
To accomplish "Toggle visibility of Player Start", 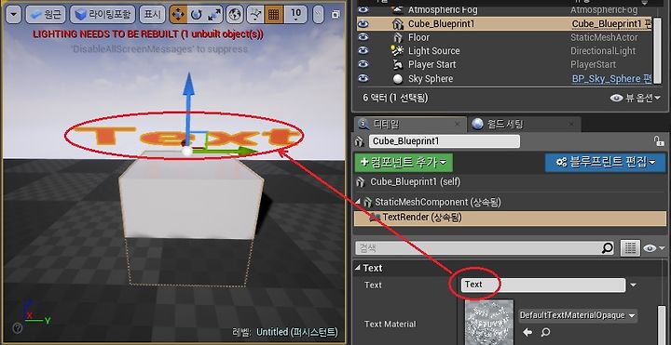I will point(363,64).
